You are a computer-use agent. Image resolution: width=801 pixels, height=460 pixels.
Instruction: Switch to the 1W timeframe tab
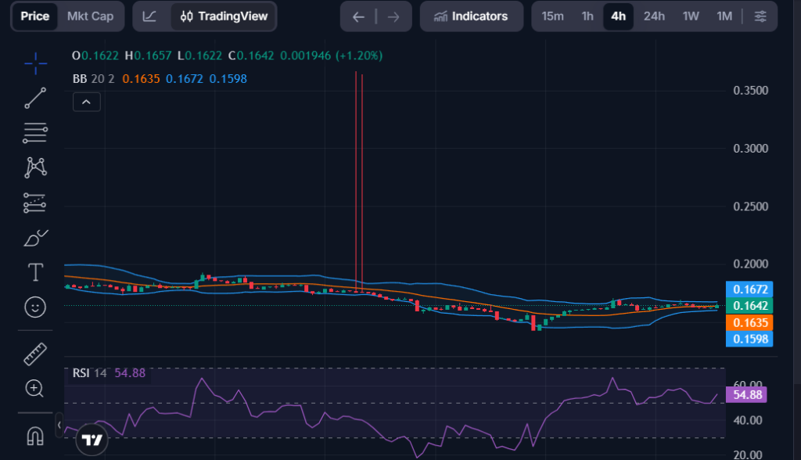pos(690,16)
